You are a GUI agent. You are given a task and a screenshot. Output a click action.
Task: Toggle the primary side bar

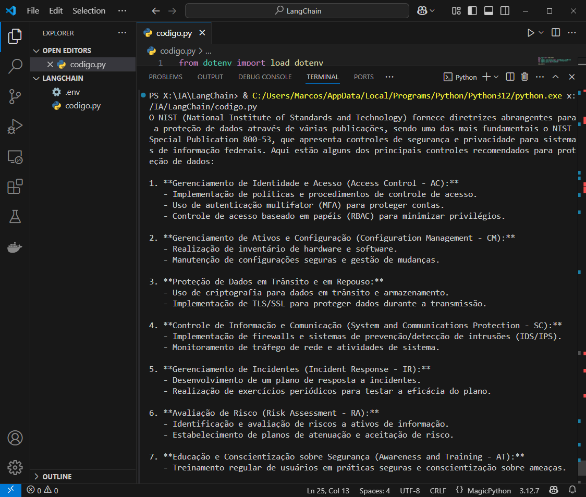point(472,11)
